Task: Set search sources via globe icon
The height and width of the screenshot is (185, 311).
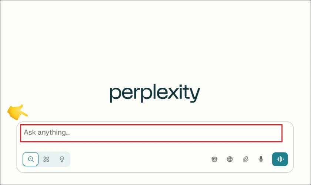Action: pos(230,159)
